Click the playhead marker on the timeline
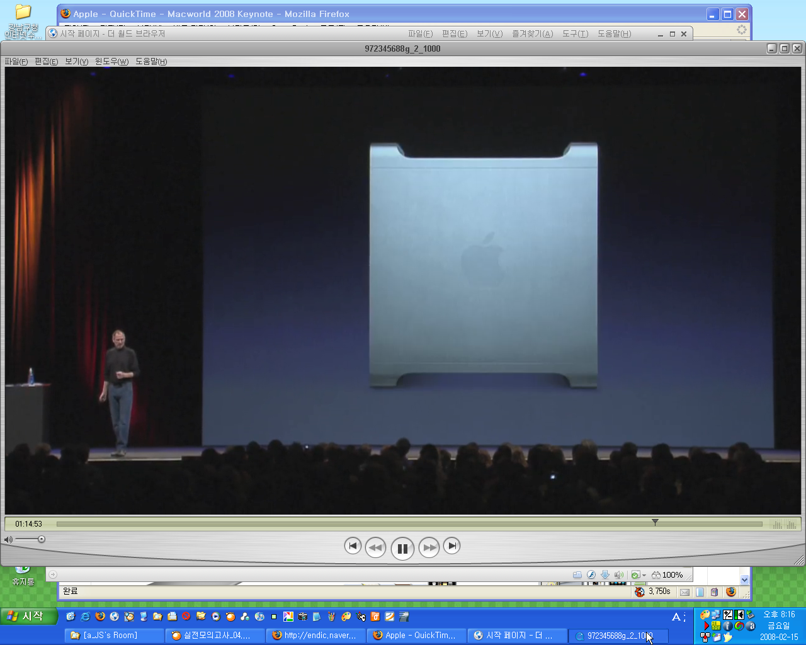This screenshot has width=806, height=645. pos(655,522)
